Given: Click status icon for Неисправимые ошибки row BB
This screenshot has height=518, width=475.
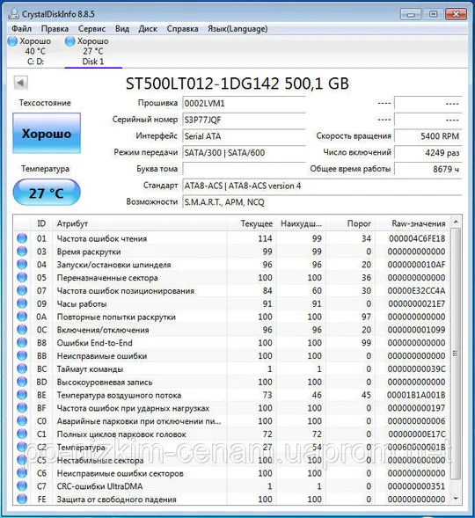Looking at the screenshot, I should [x=22, y=356].
